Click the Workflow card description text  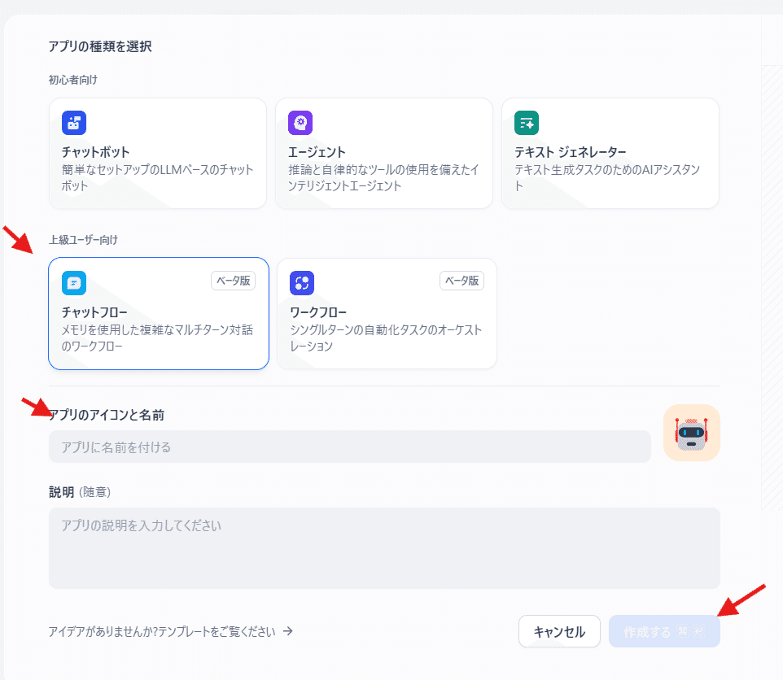(386, 338)
